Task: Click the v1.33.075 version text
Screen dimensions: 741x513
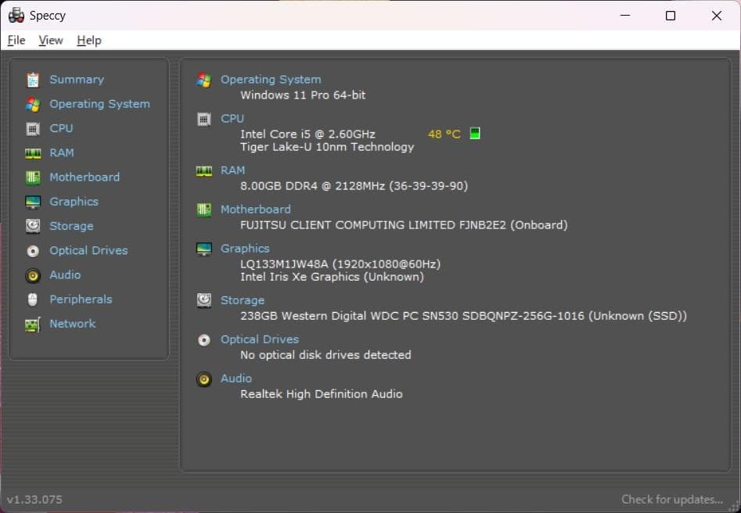Action: [34, 499]
